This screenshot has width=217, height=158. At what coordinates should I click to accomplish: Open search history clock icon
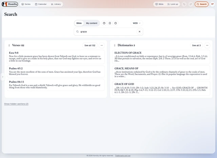116,23
